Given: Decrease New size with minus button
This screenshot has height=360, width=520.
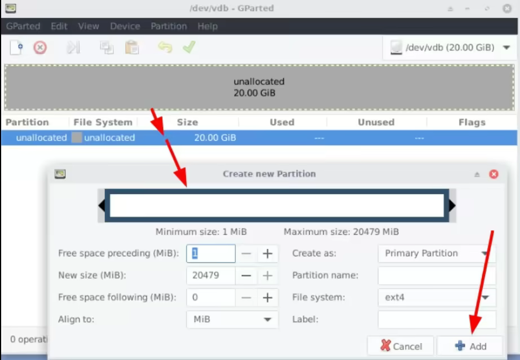Looking at the screenshot, I should click(246, 276).
